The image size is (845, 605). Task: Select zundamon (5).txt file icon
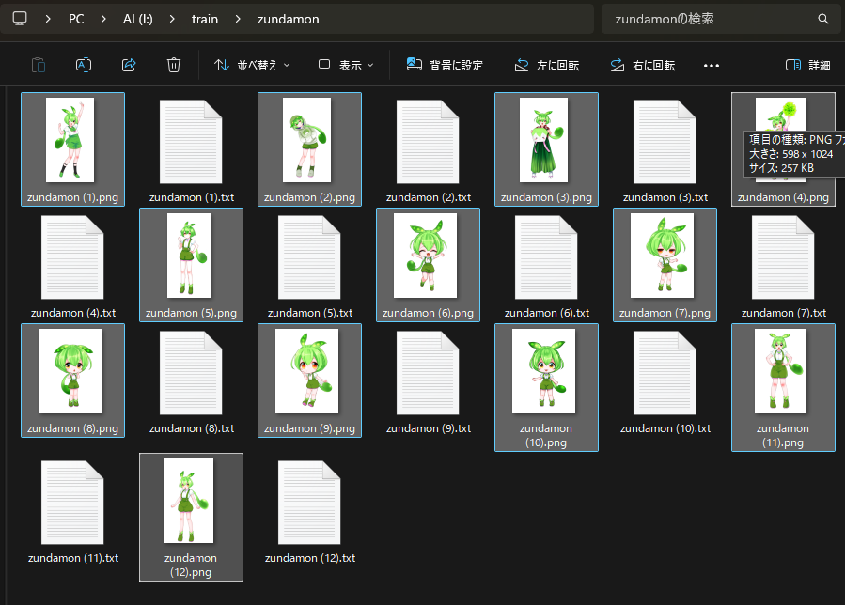tap(309, 257)
